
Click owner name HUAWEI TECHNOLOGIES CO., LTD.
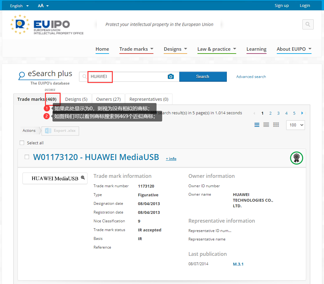click(253, 200)
